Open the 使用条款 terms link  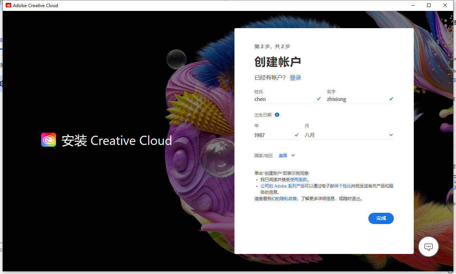(x=298, y=179)
